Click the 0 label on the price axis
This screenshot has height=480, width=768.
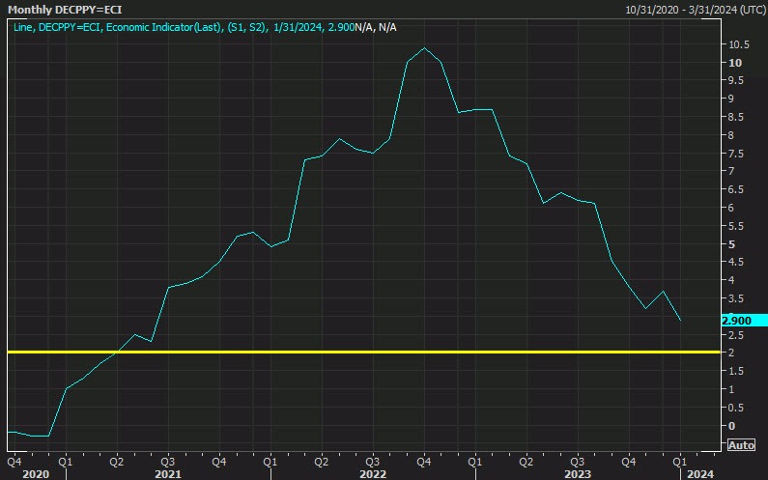coord(732,426)
